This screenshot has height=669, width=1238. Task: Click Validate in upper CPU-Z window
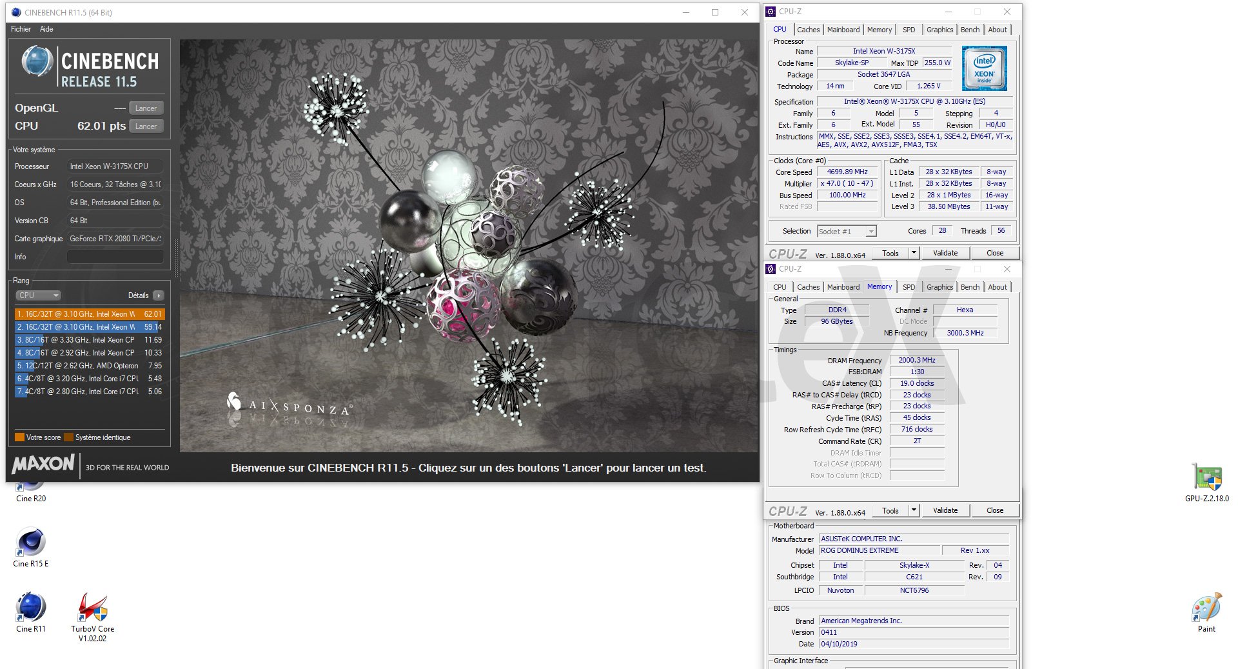tap(945, 254)
